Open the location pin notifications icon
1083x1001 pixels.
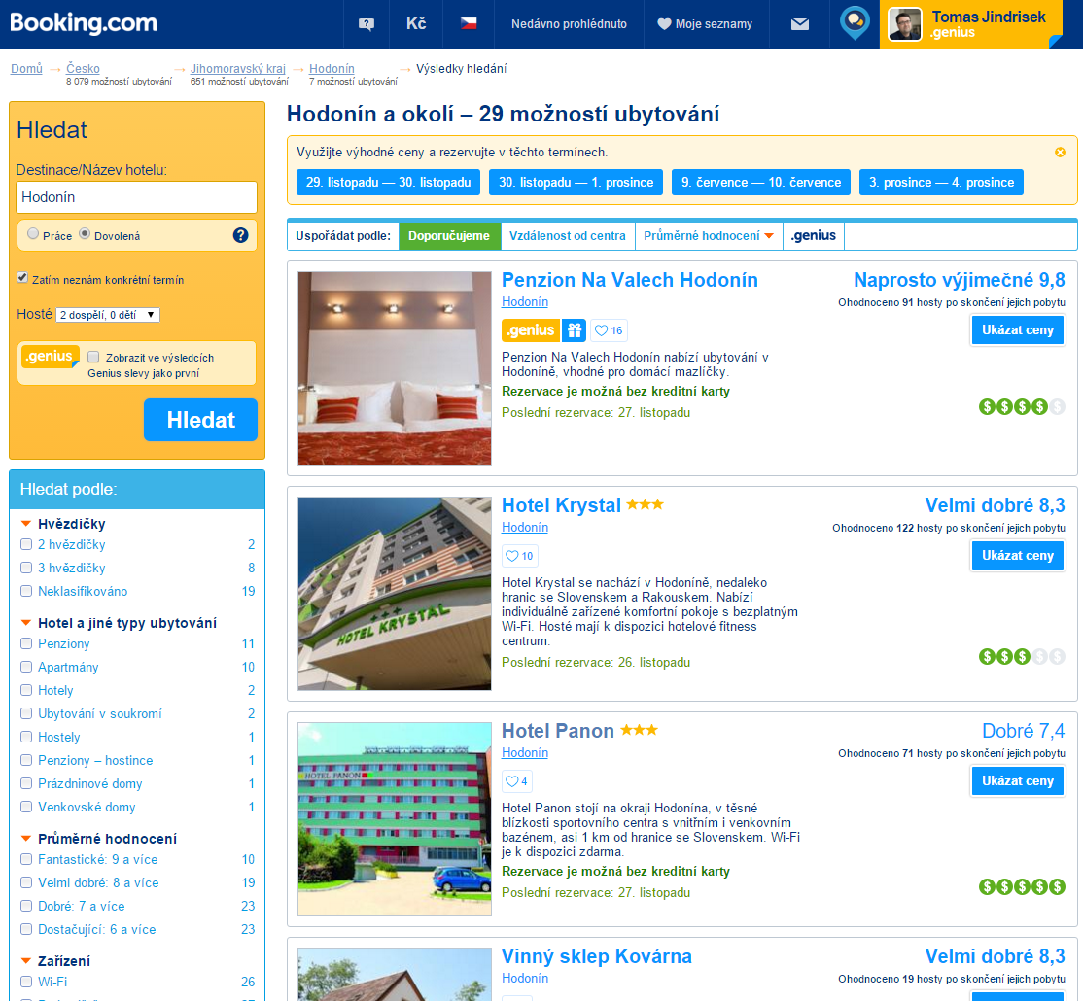tap(855, 22)
